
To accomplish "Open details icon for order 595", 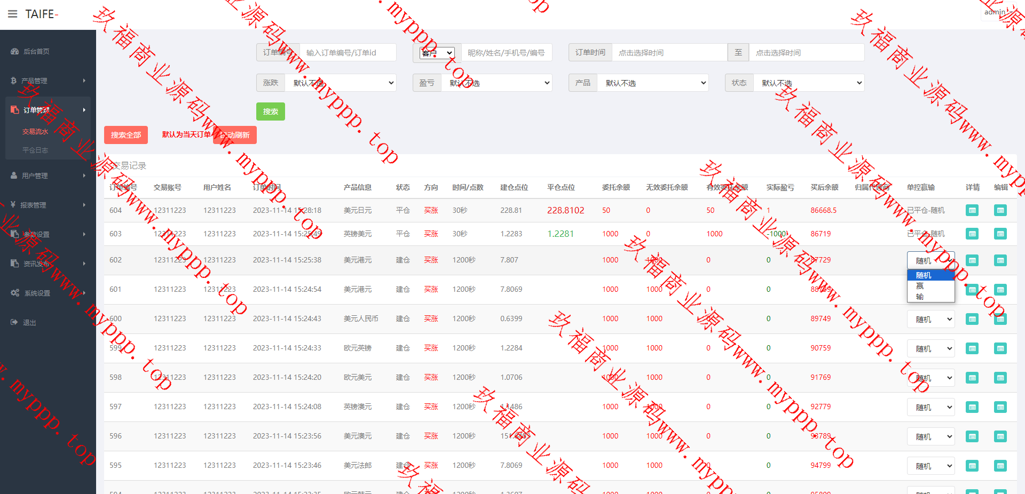I will (972, 466).
